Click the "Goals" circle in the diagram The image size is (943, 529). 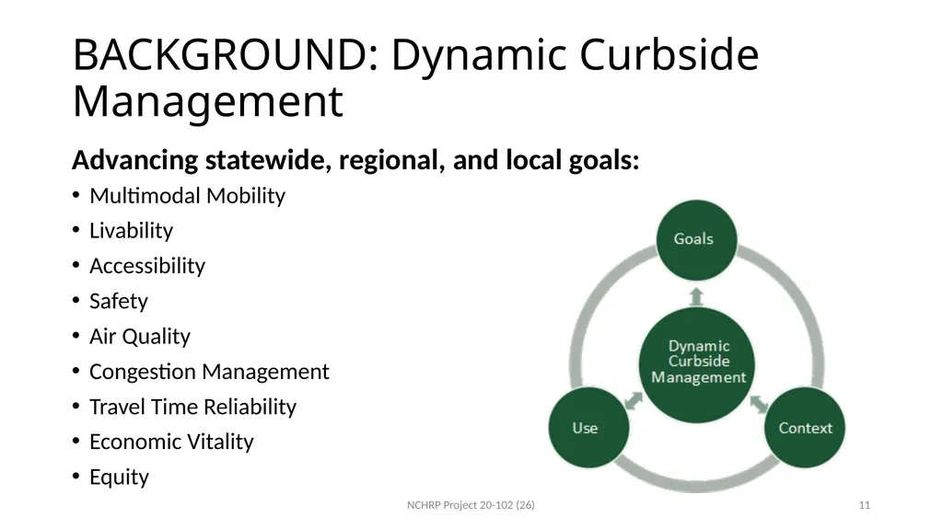pyautogui.click(x=696, y=240)
